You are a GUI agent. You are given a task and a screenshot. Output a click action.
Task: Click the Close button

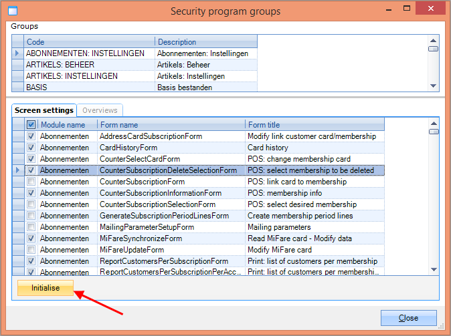click(x=408, y=318)
